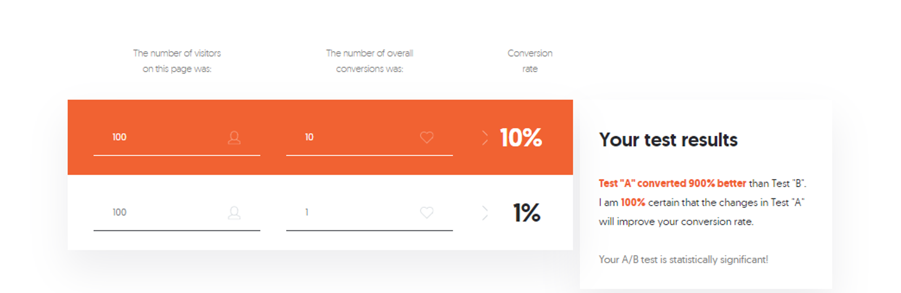Focus the white row visitors field showing 100

(x=163, y=212)
